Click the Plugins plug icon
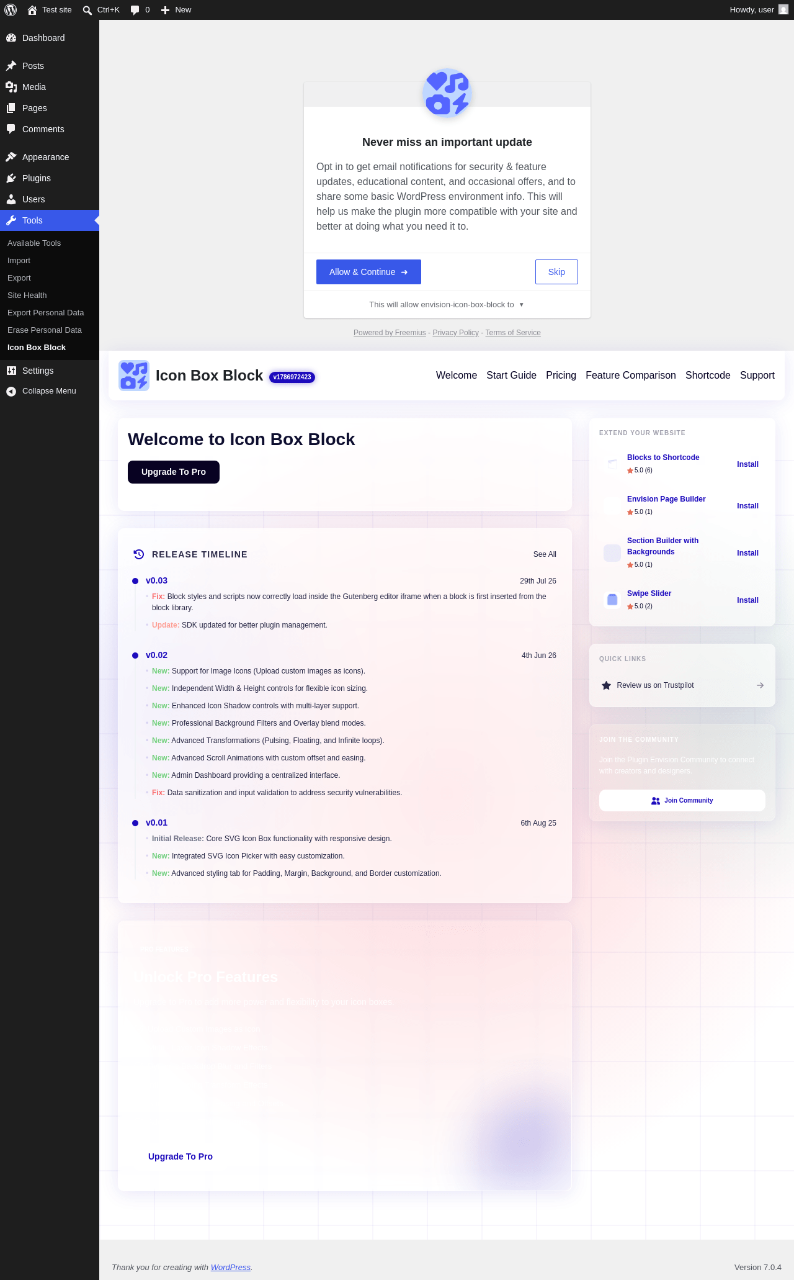The image size is (794, 1280). (x=11, y=178)
